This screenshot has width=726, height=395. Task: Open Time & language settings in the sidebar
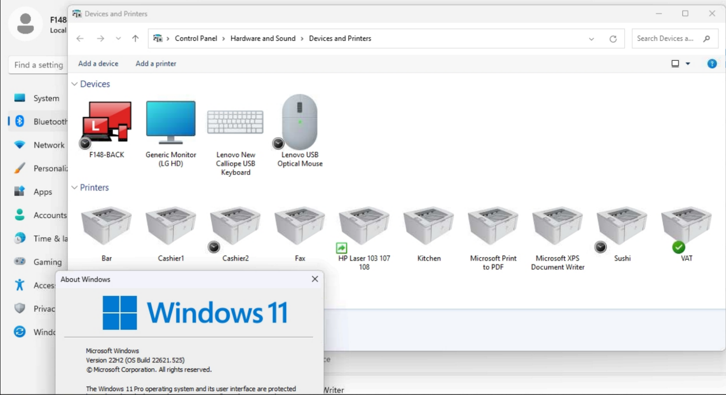[x=37, y=238]
